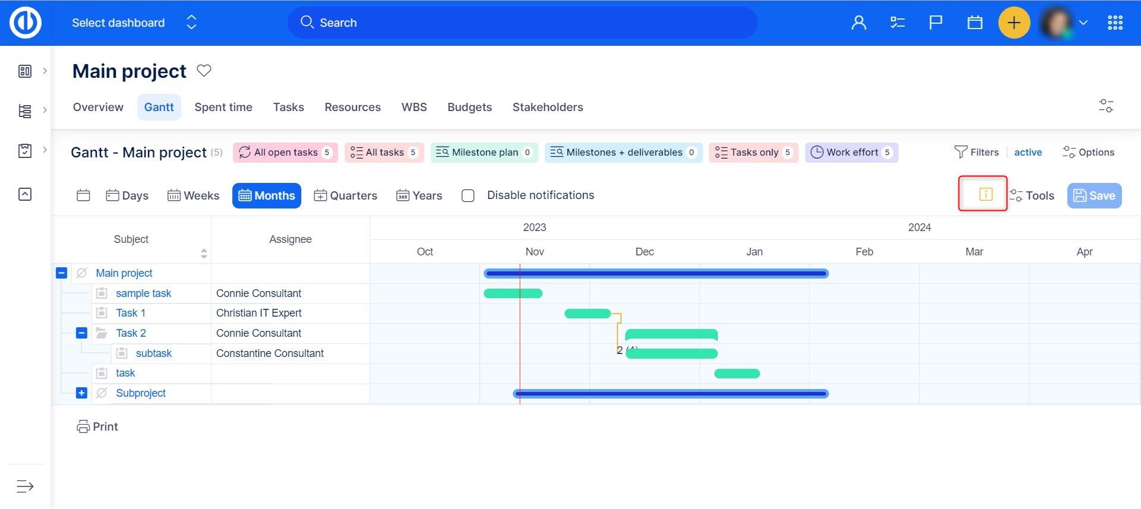1141x509 pixels.
Task: Click the Search input field
Action: [523, 23]
